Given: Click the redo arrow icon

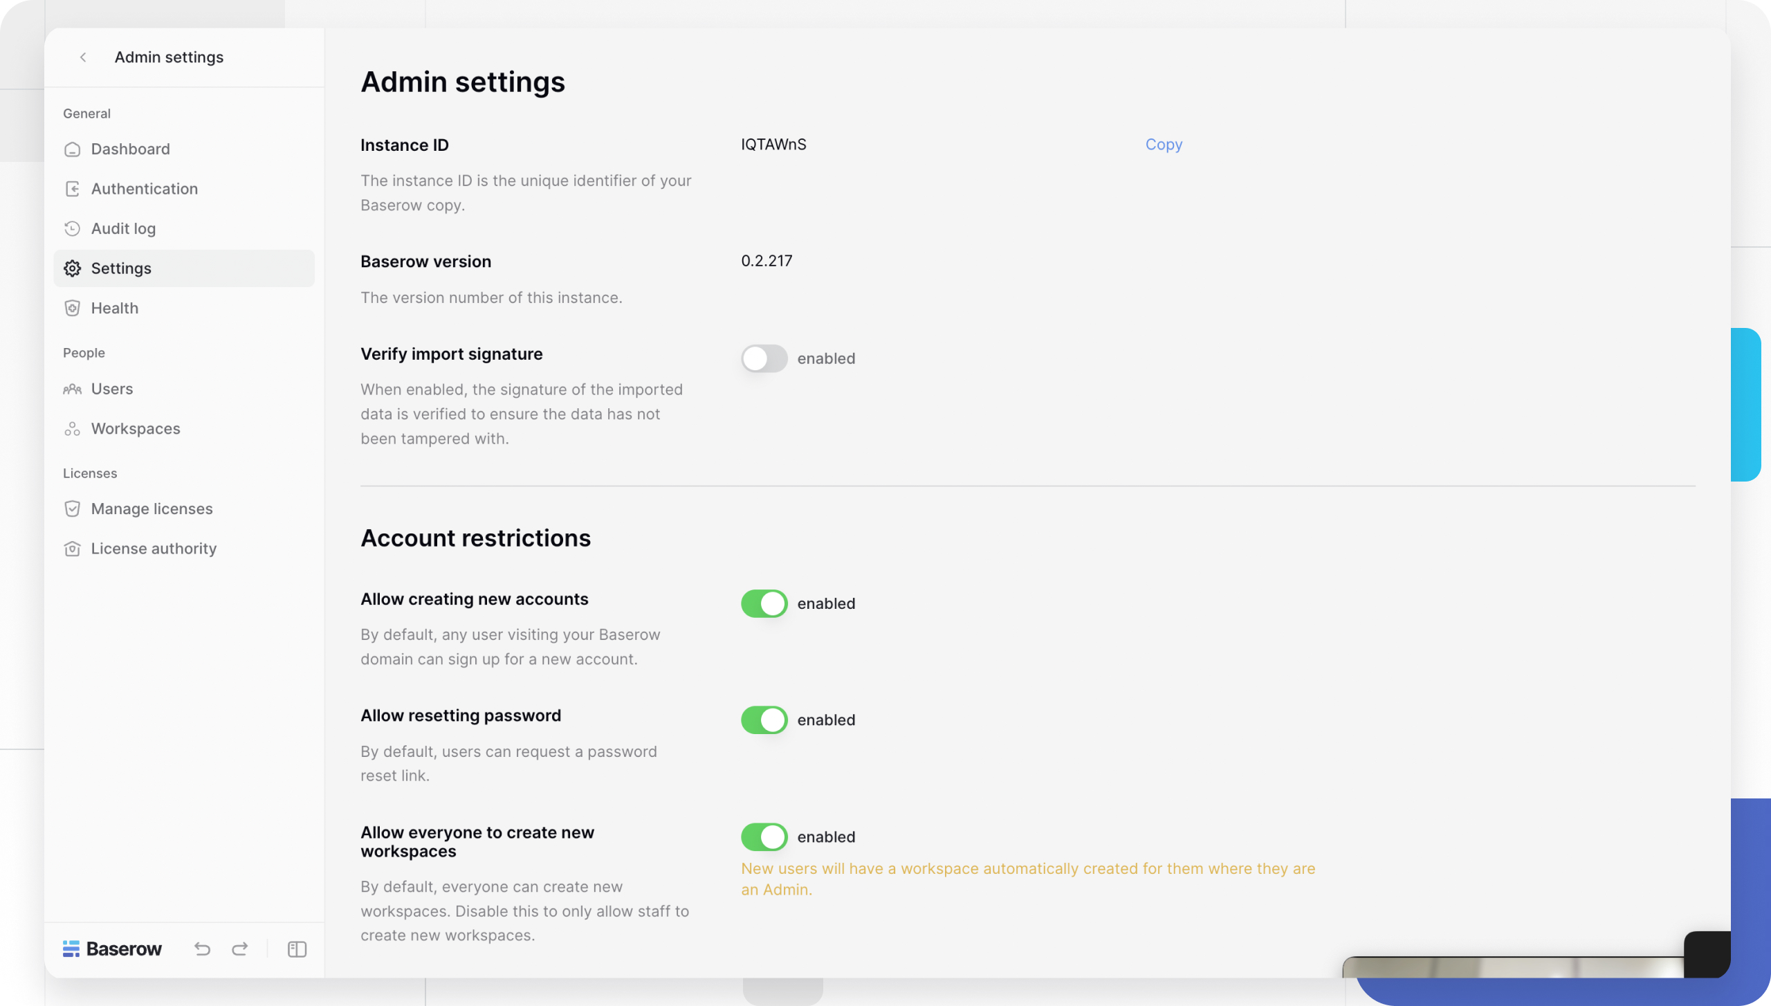Looking at the screenshot, I should tap(240, 949).
